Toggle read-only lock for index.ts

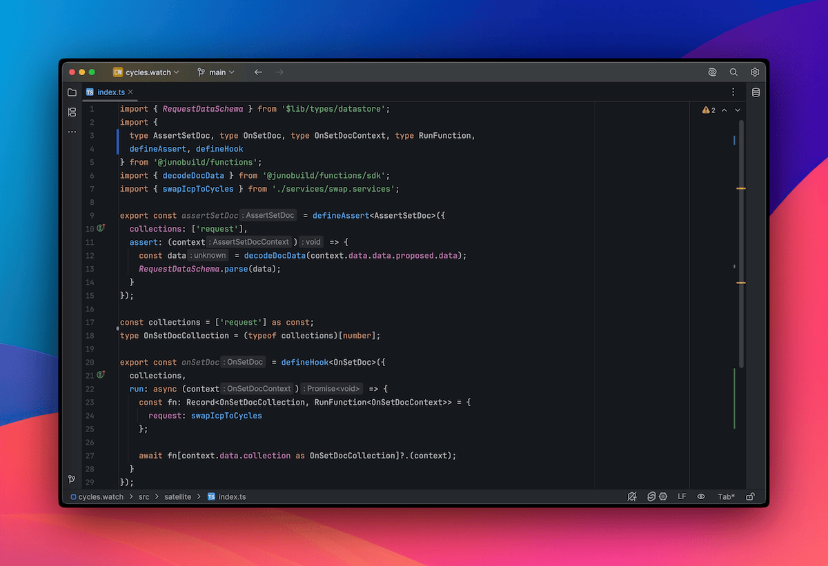pos(750,496)
